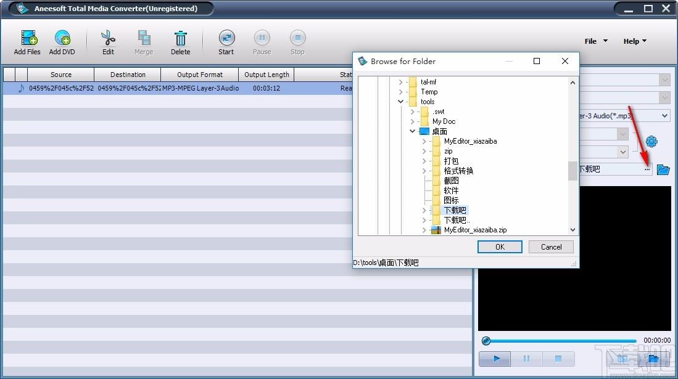The height and width of the screenshot is (379, 678).
Task: Expand the Temp folder node
Action: pos(400,92)
